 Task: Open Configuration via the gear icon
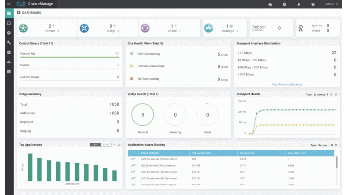9,33
